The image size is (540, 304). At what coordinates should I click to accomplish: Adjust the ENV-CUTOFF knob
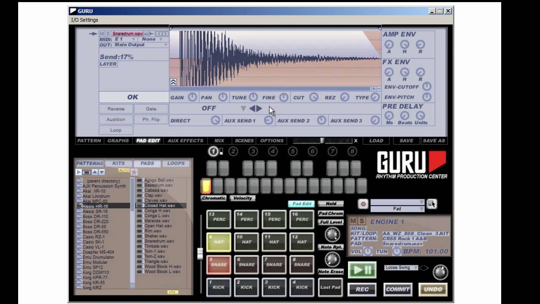pos(427,87)
